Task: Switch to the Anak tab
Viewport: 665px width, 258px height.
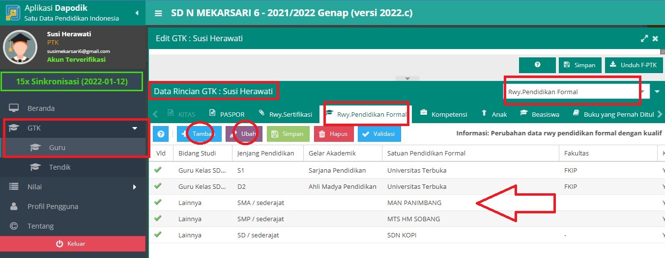Action: click(494, 114)
